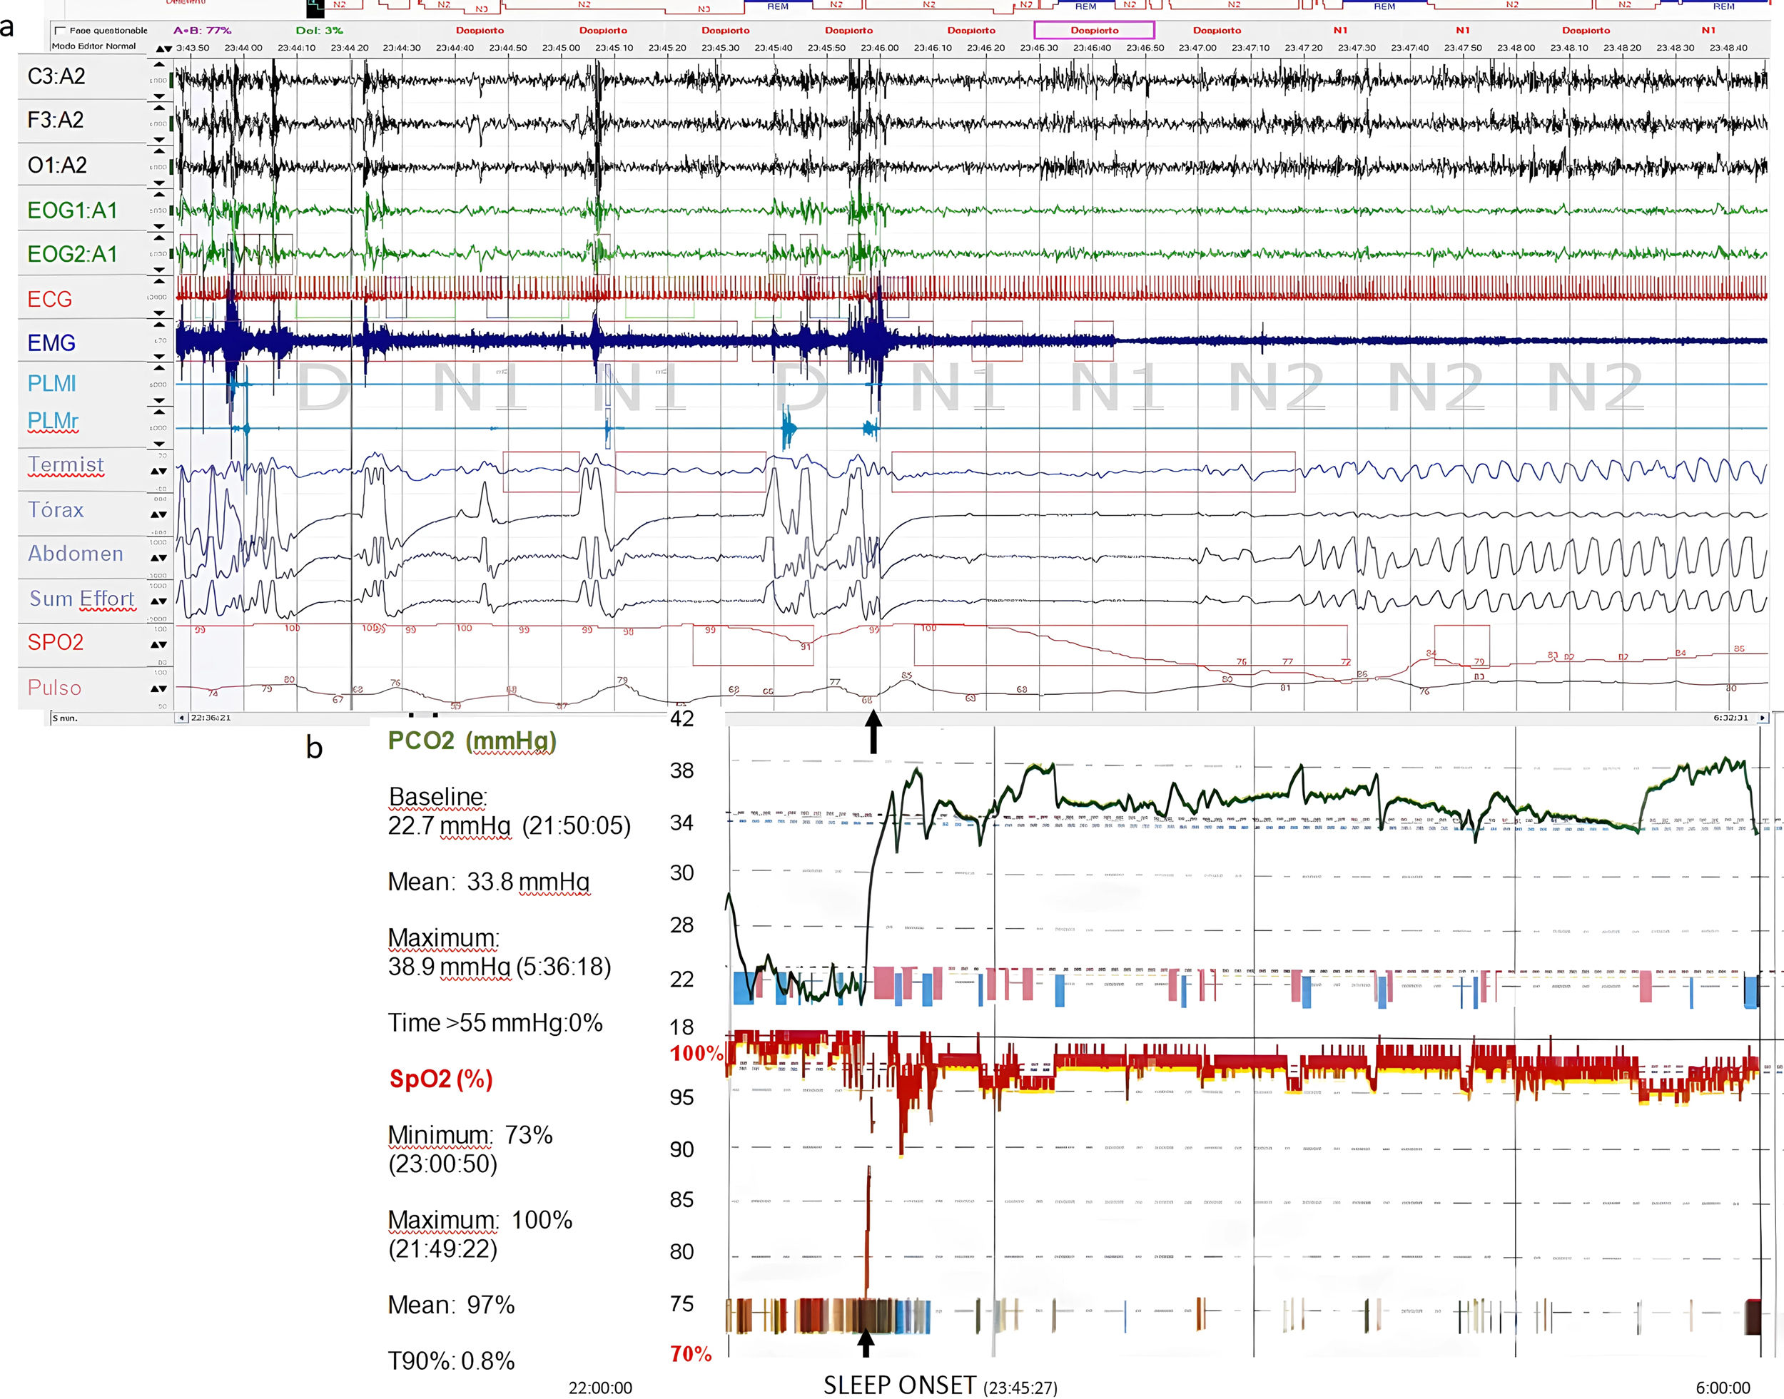Select the last N1 epoch label at right
Viewport: 1784px width, 1399px height.
pyautogui.click(x=1708, y=30)
